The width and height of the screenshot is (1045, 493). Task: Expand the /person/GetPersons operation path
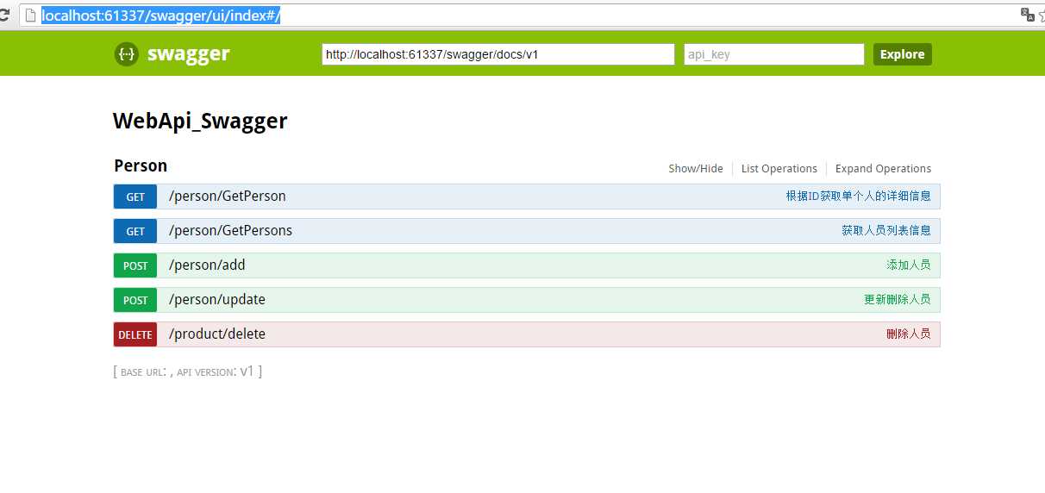pyautogui.click(x=230, y=231)
